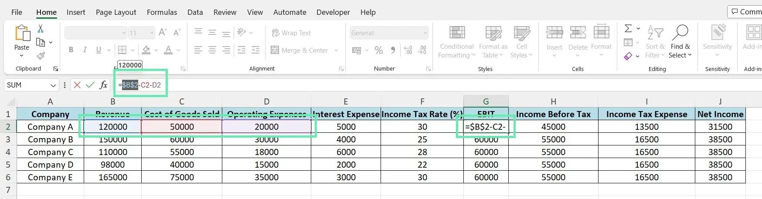Click the Fill down icon
The width and height of the screenshot is (762, 199).
click(x=628, y=42)
